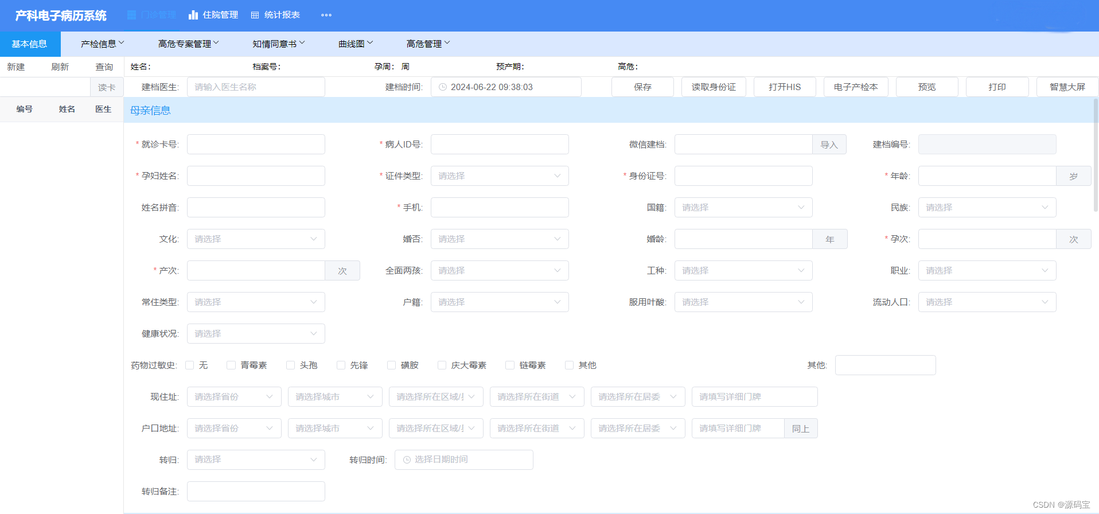Click 打开HIS button
1099x514 pixels.
785,87
